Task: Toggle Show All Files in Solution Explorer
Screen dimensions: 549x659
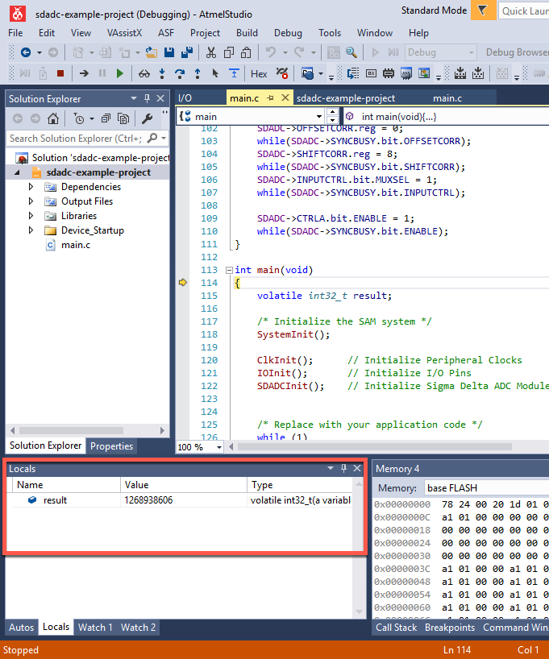Action: [x=123, y=118]
